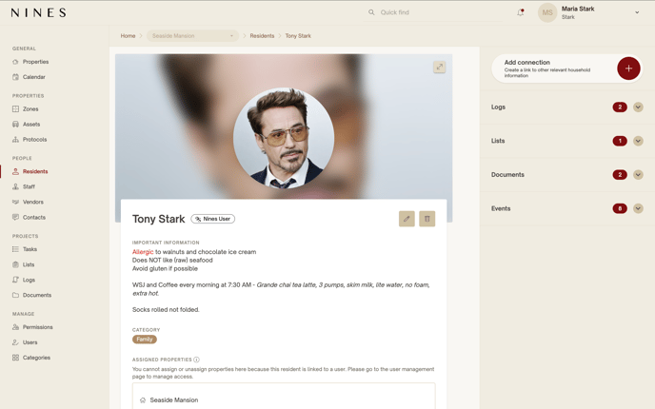Click the Quick find search field
655x409 pixels.
point(434,12)
